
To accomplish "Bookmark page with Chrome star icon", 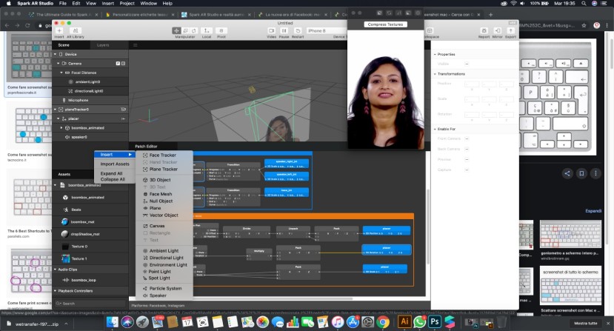I will click(x=584, y=25).
